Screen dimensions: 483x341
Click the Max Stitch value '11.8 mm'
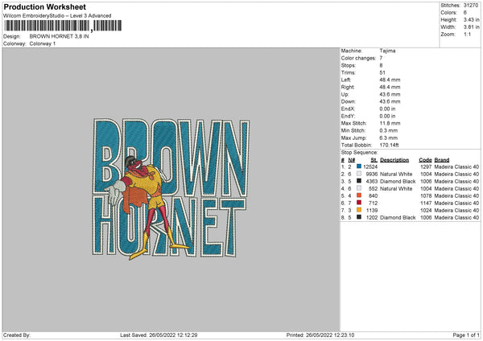pos(390,123)
